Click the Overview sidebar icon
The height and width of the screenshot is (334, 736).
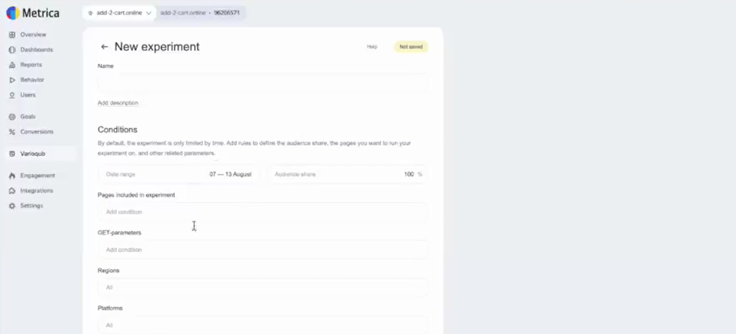[13, 35]
